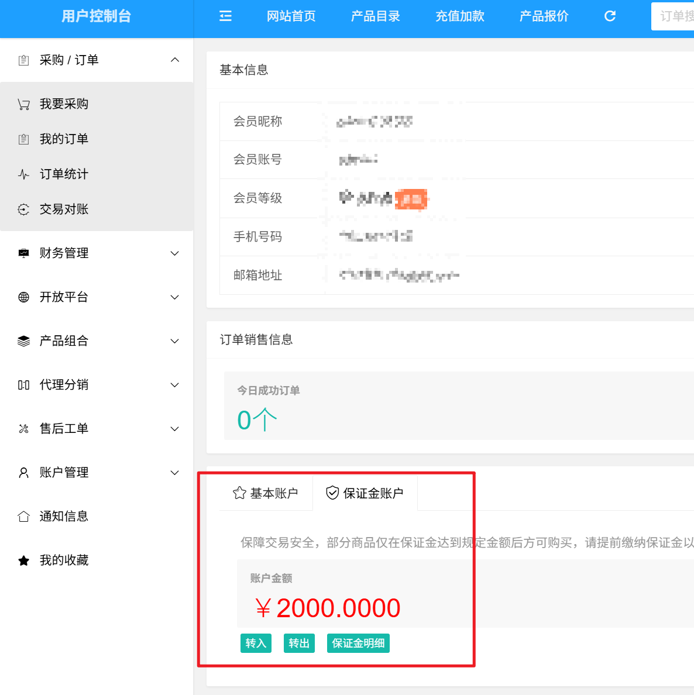Open 我的收藏 star item
The width and height of the screenshot is (694, 695).
click(64, 560)
